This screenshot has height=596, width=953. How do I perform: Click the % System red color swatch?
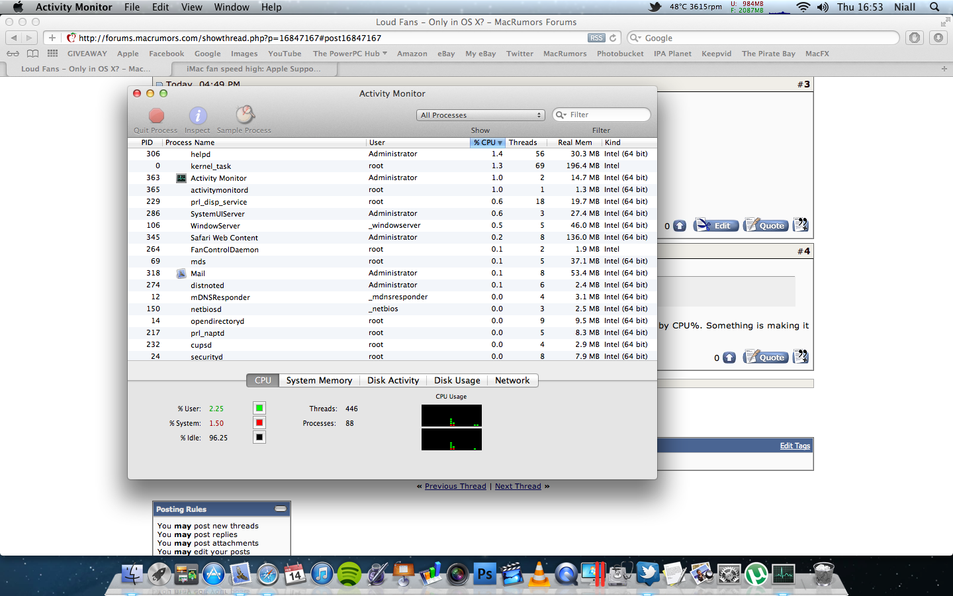259,422
